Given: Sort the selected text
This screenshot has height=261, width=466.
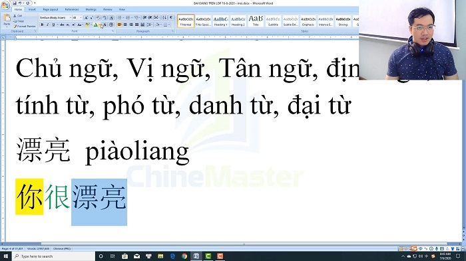Looking at the screenshot, I should [x=165, y=18].
